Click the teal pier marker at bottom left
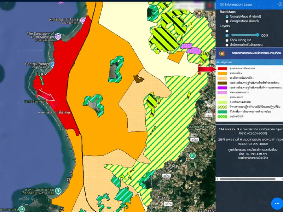Screen dimensions: 283x212 coord(58,191)
